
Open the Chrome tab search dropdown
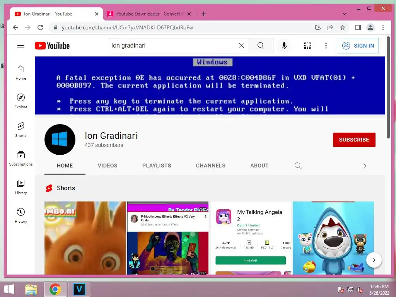[344, 14]
